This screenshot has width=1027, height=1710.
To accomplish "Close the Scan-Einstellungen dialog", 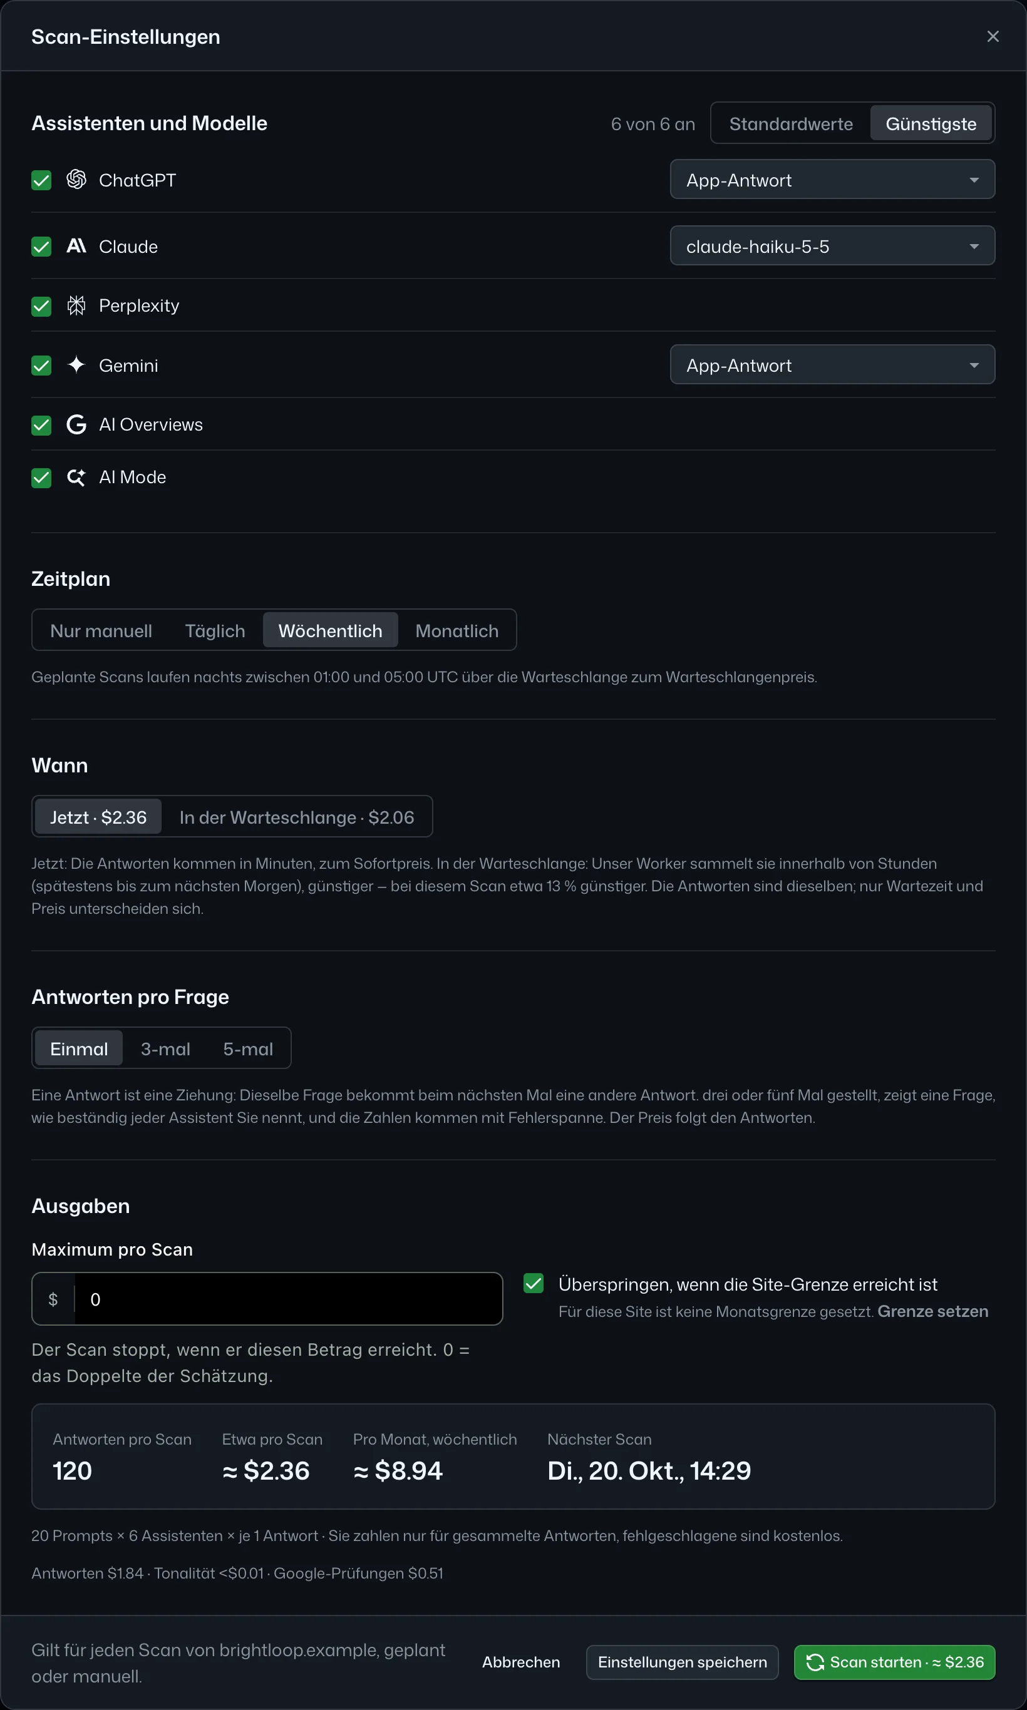I will 993,36.
